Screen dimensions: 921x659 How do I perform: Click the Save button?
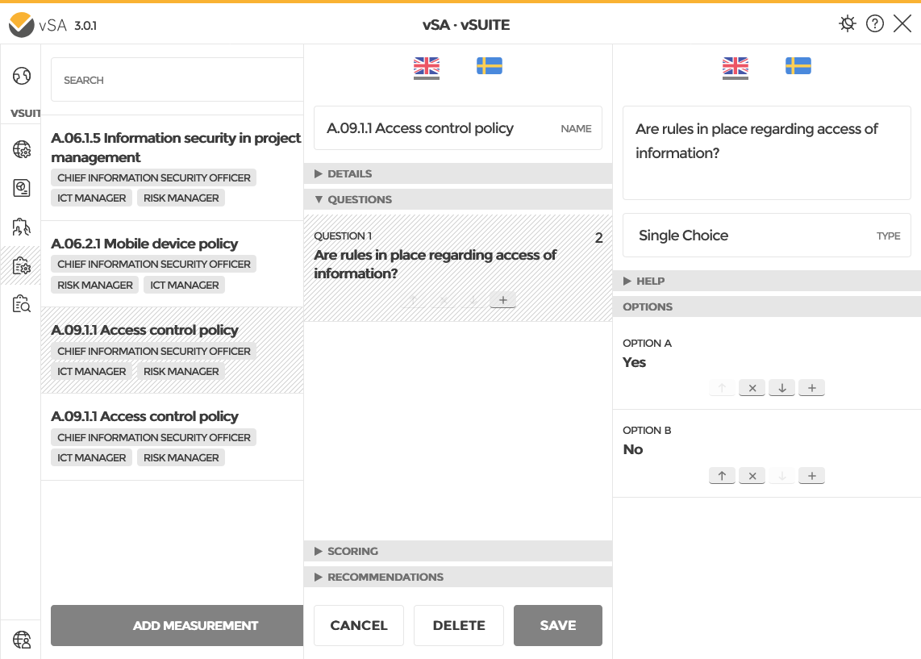558,625
